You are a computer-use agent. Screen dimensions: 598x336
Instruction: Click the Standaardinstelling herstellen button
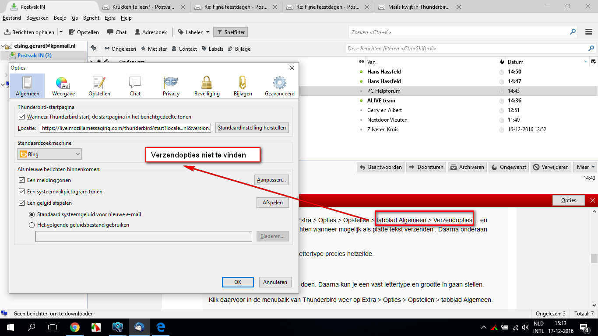pos(252,128)
